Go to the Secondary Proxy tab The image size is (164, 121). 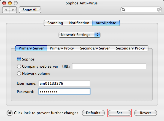pos(130,48)
